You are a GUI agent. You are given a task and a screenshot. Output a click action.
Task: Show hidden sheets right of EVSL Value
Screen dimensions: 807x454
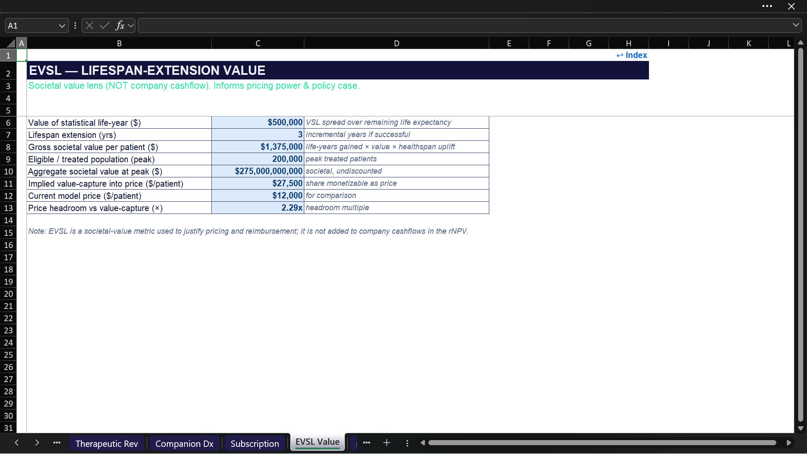[x=367, y=443]
